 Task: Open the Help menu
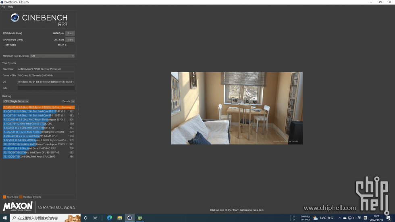click(x=10, y=7)
